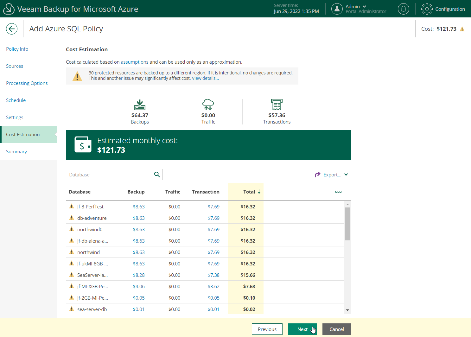Image resolution: width=471 pixels, height=337 pixels.
Task: Click the Traffic cloud icon
Action: tap(208, 105)
